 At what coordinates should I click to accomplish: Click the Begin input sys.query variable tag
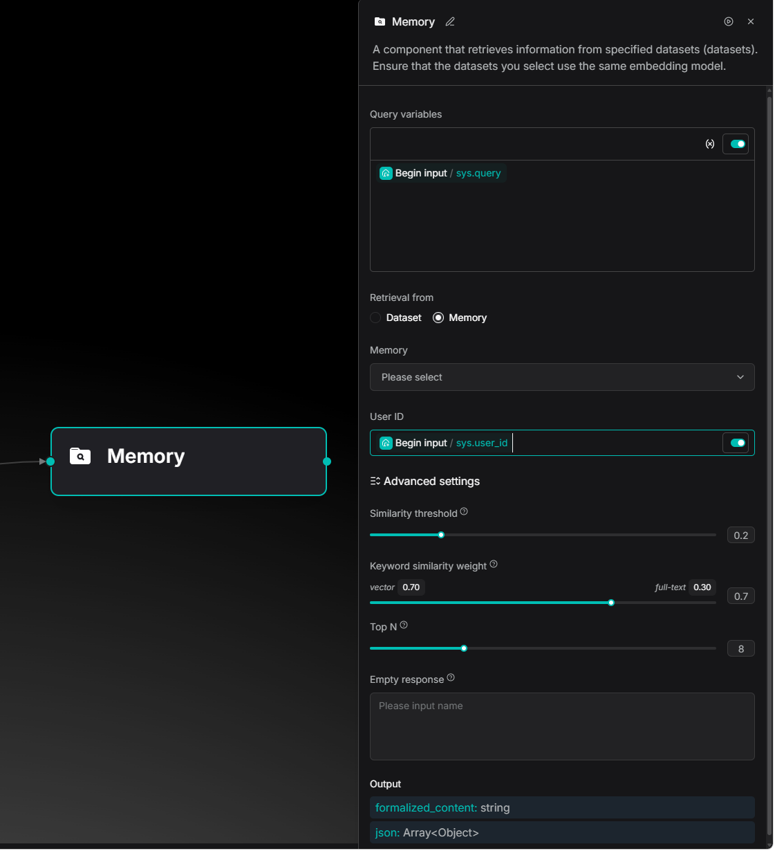click(x=440, y=173)
